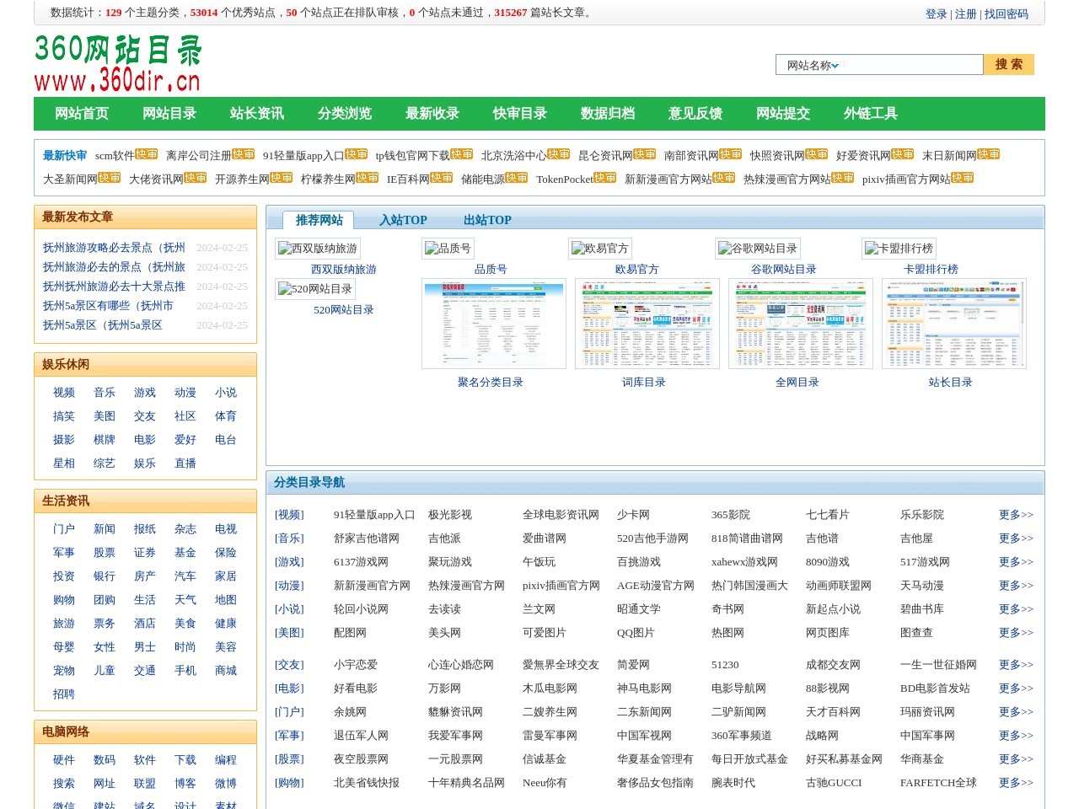This screenshot has height=809, width=1079.
Task: Open the 网站名称 search type dropdown
Action: click(813, 65)
